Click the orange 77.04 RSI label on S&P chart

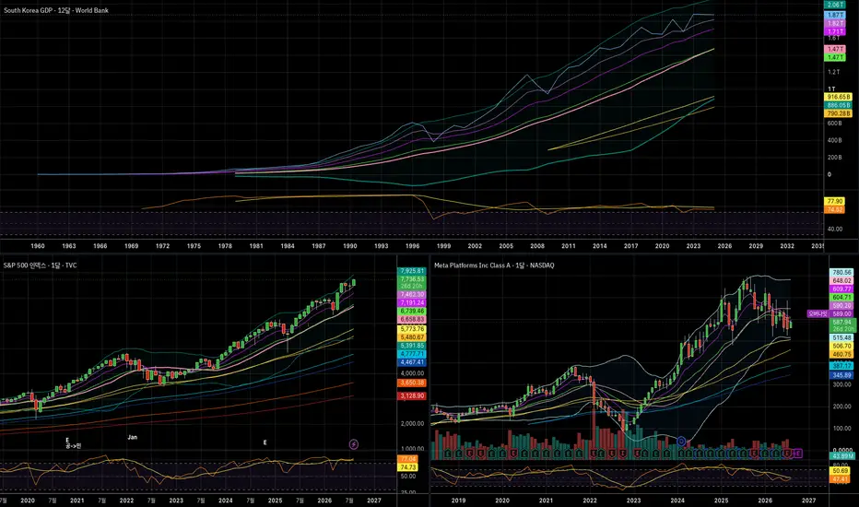[x=407, y=459]
